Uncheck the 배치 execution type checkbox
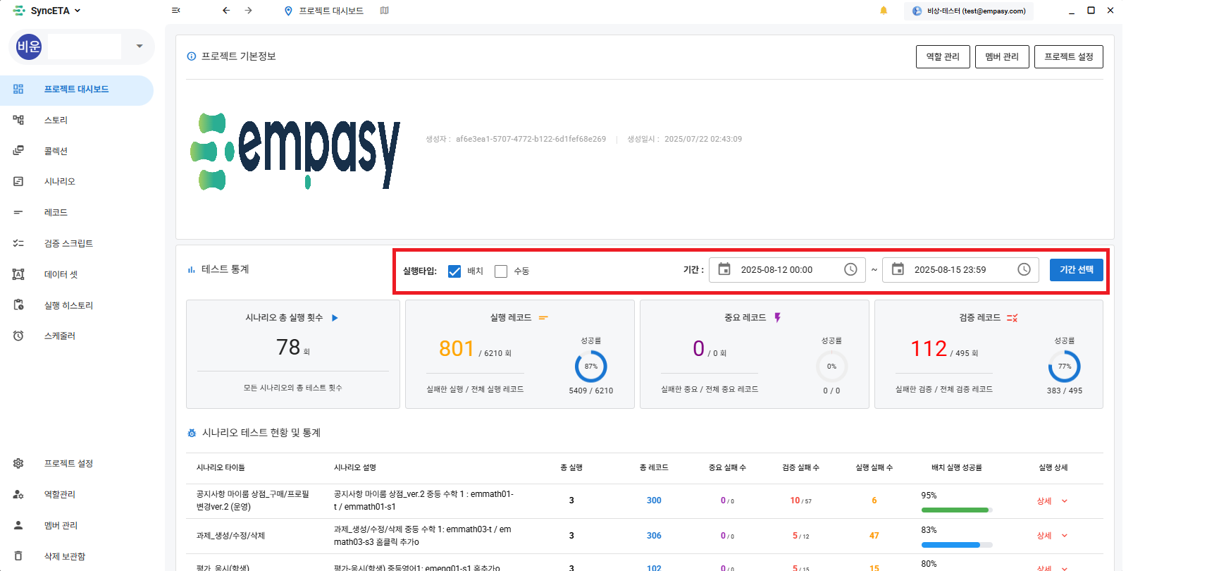1226x571 pixels. 454,271
